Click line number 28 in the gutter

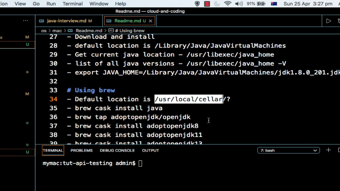coord(53,46)
